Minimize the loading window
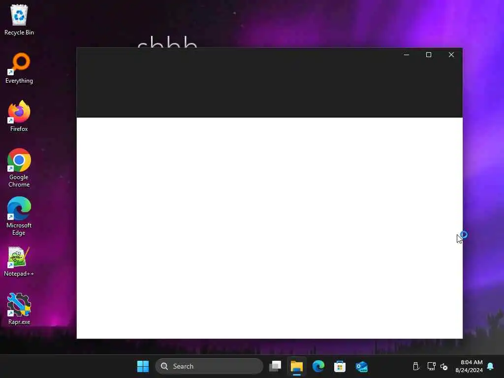Screen dimensions: 504x378 406,55
